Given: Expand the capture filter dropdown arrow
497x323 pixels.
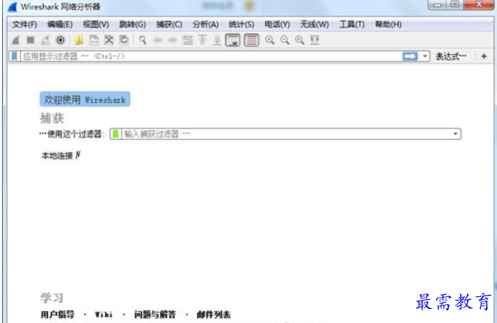Looking at the screenshot, I should [456, 134].
